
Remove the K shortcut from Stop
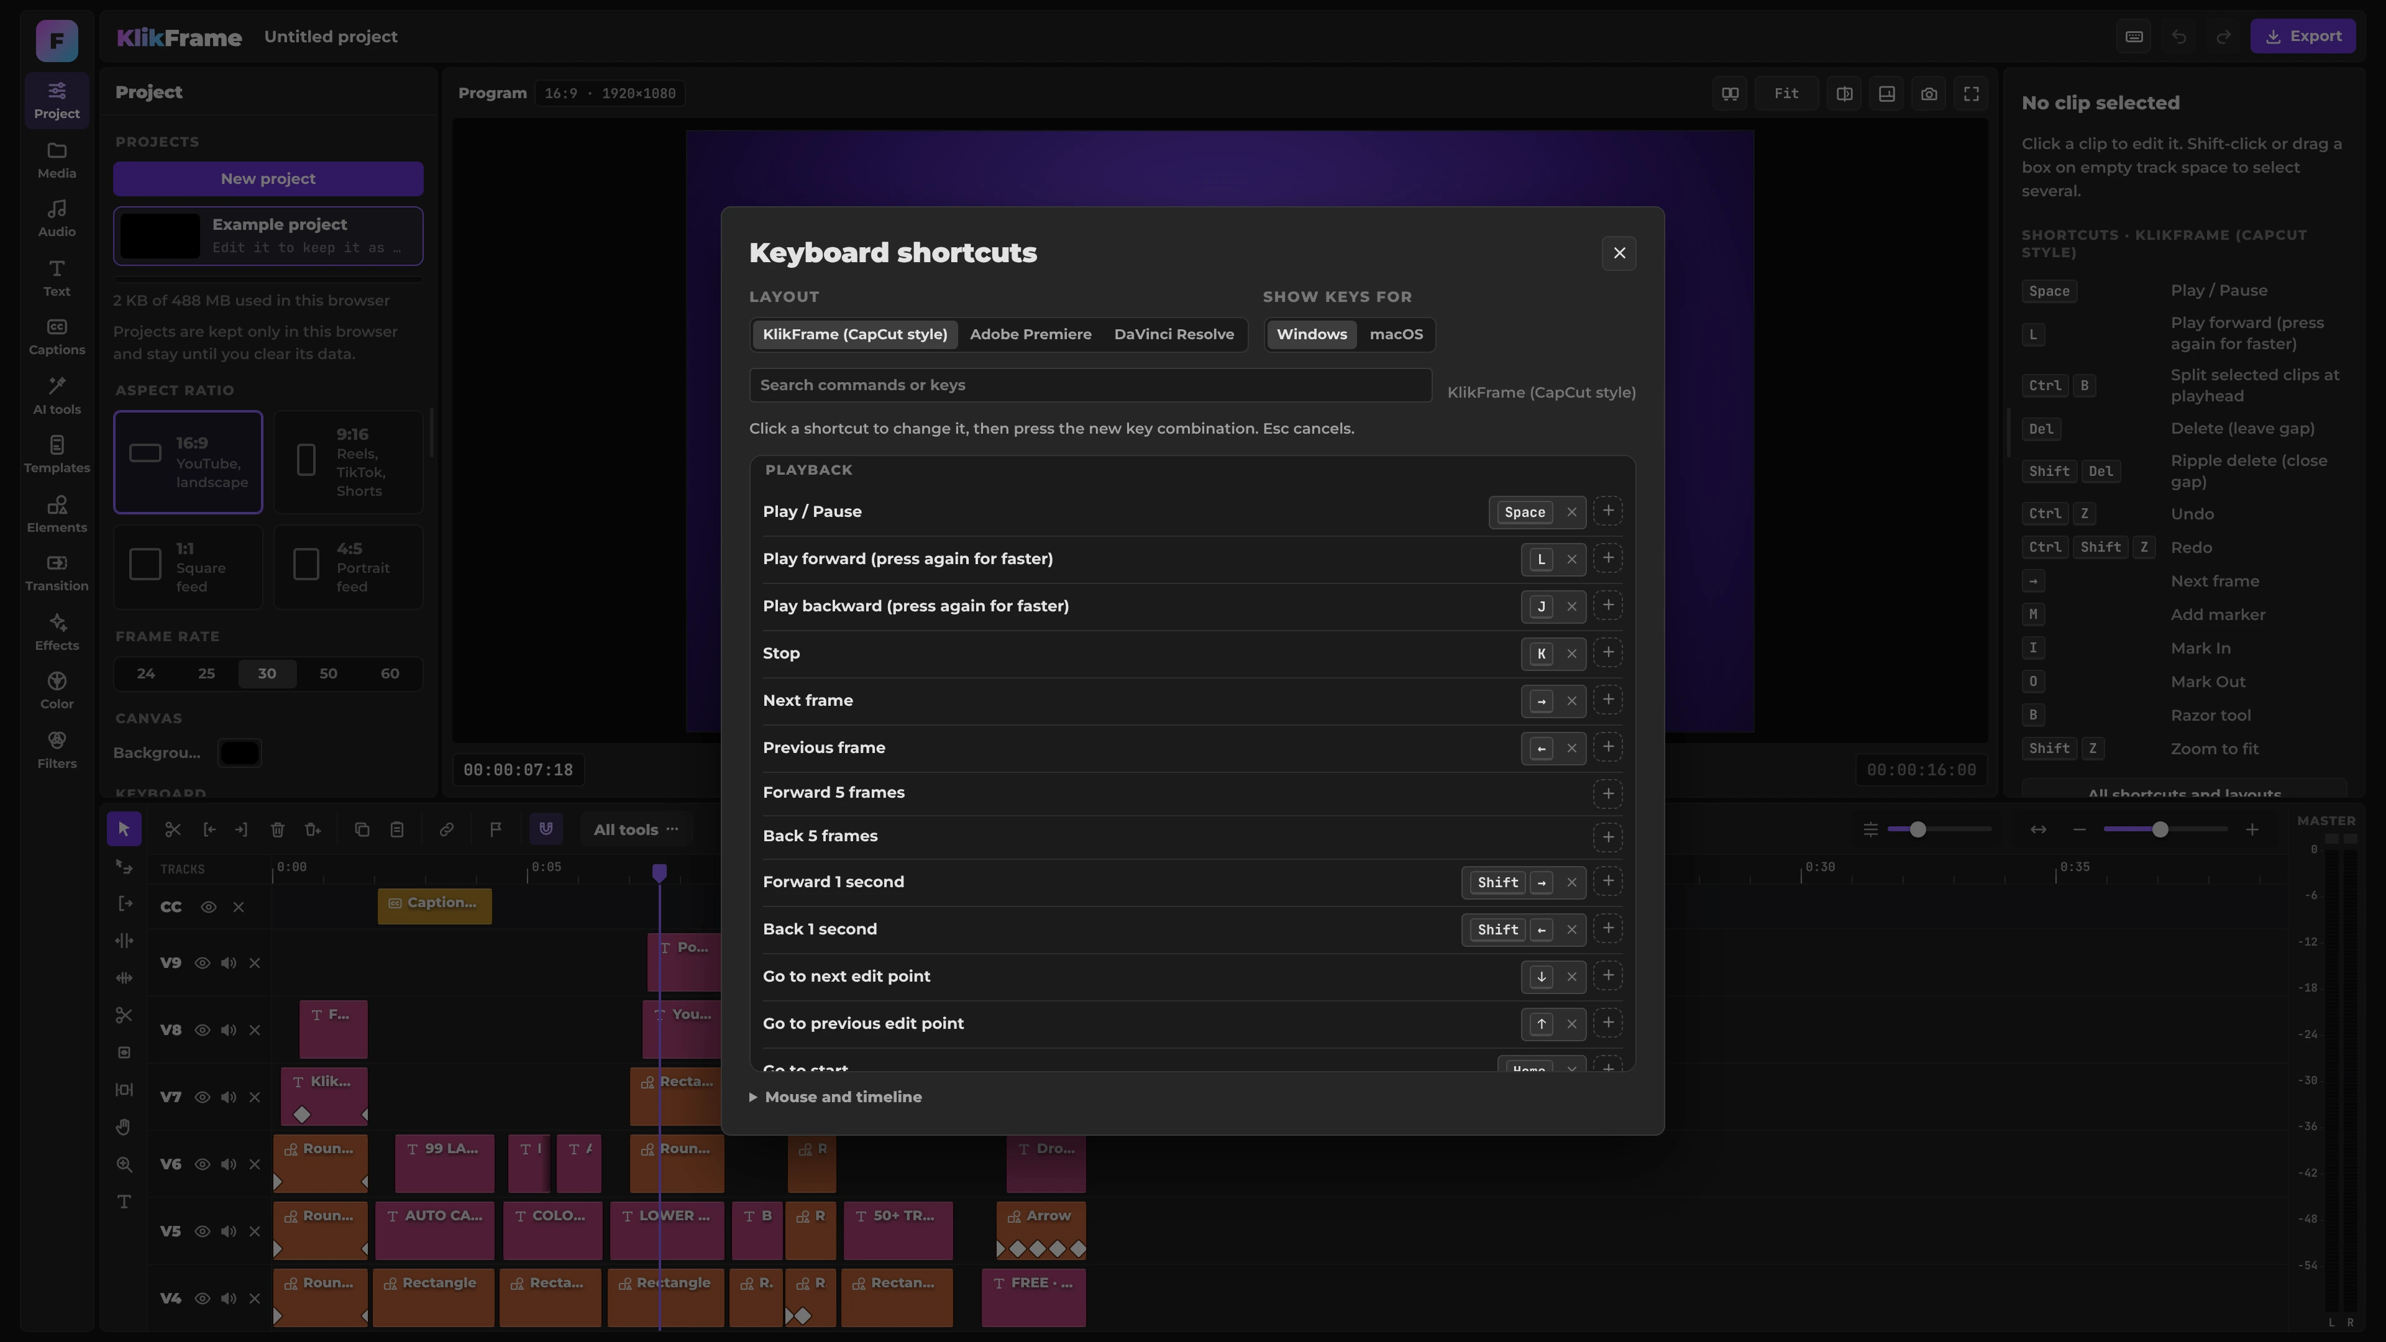click(1571, 654)
